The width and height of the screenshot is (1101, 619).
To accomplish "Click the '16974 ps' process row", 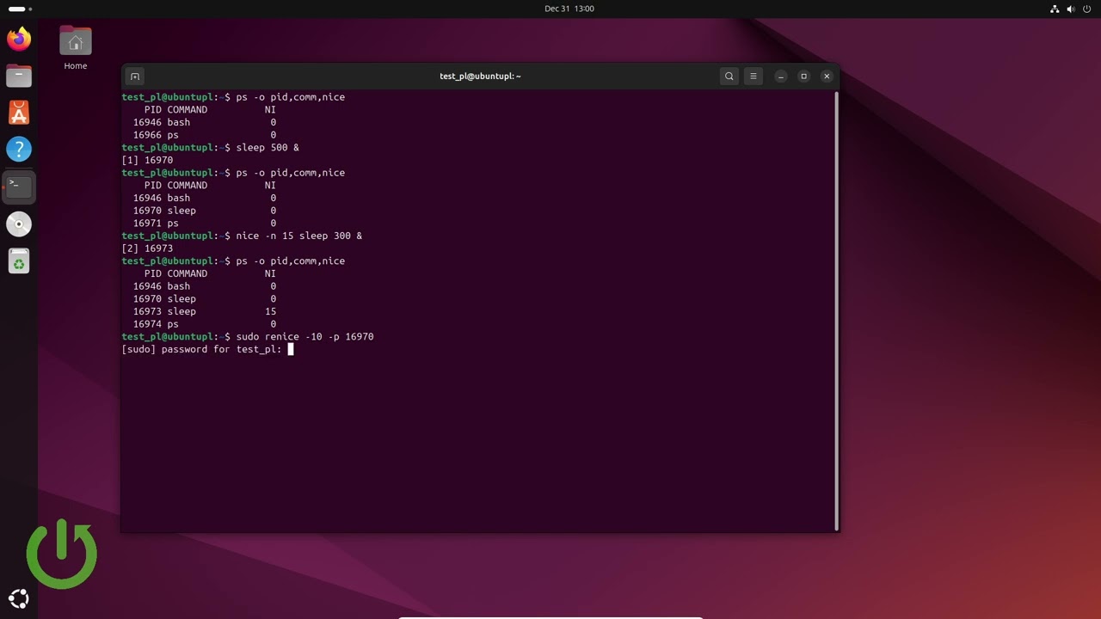I will (205, 324).
